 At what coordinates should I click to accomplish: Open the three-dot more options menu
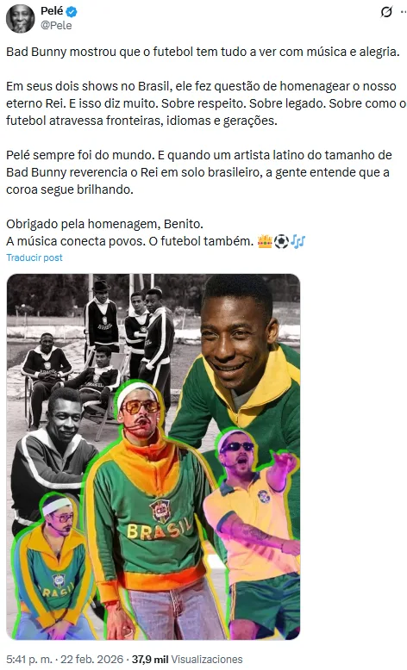(404, 12)
